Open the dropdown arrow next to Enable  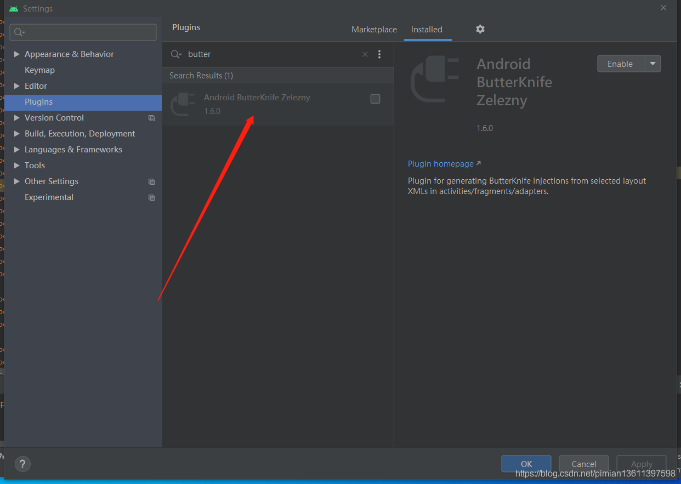click(x=652, y=64)
